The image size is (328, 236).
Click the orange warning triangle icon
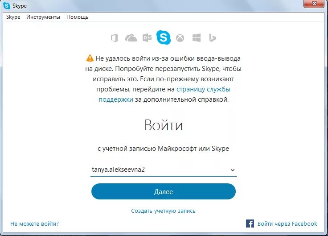click(90, 58)
